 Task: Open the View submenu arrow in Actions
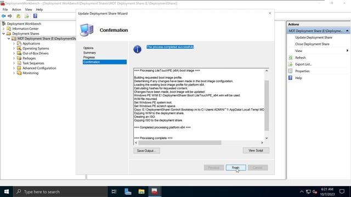pos(347,51)
